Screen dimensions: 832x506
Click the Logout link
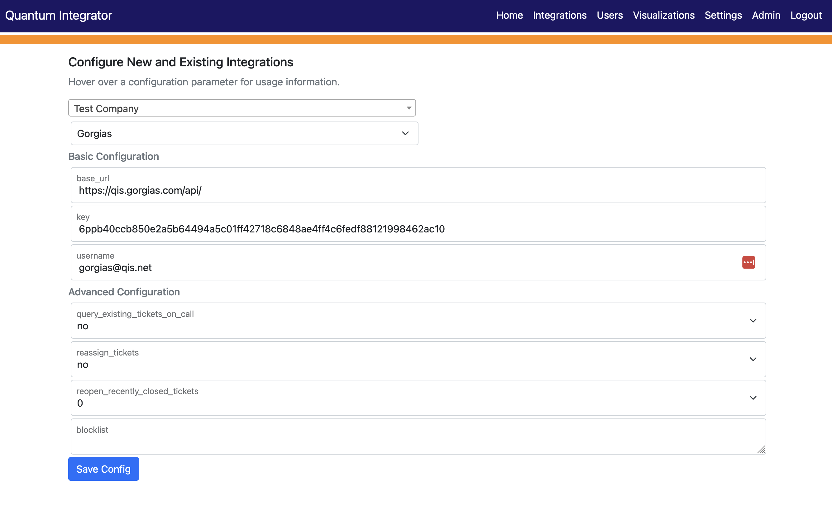pos(806,16)
